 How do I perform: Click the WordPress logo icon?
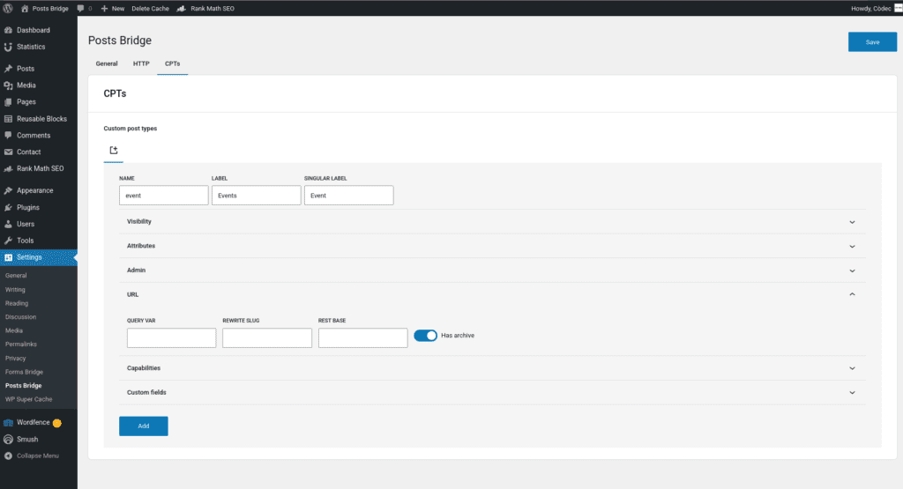pos(9,8)
